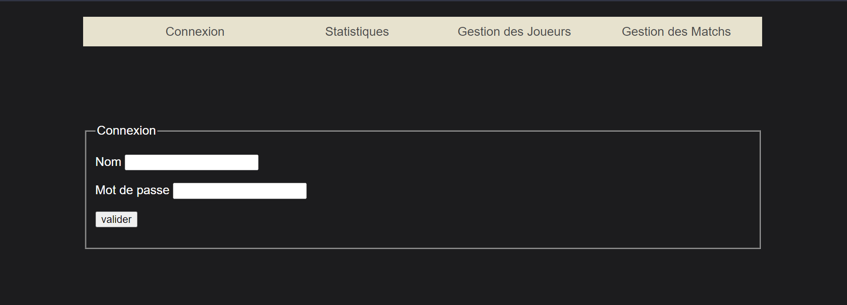The image size is (847, 305).
Task: Click the Connexion form legend
Action: (x=126, y=130)
